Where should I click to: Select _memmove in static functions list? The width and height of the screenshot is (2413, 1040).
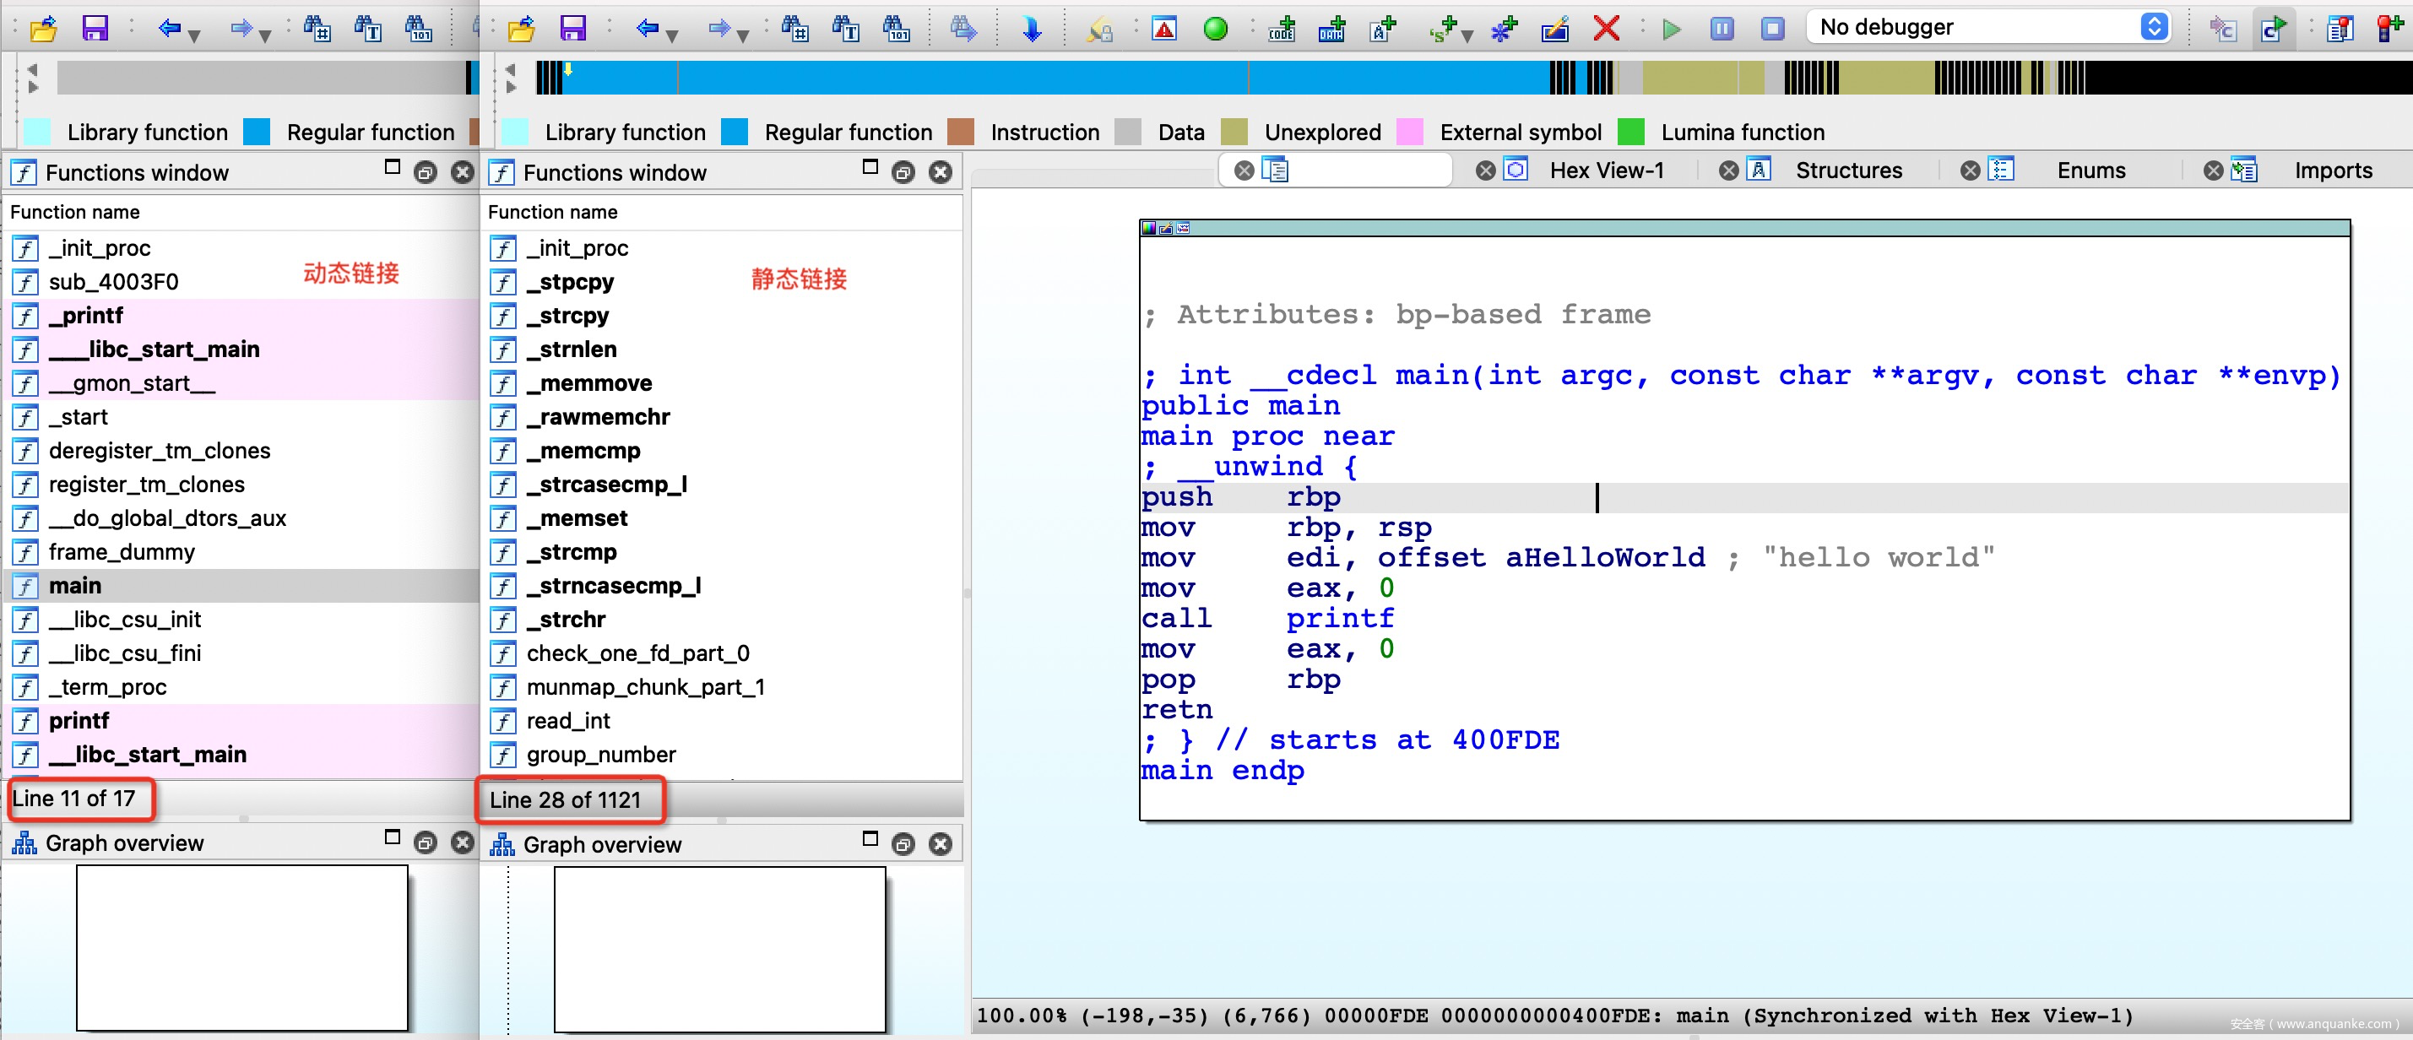coord(589,383)
